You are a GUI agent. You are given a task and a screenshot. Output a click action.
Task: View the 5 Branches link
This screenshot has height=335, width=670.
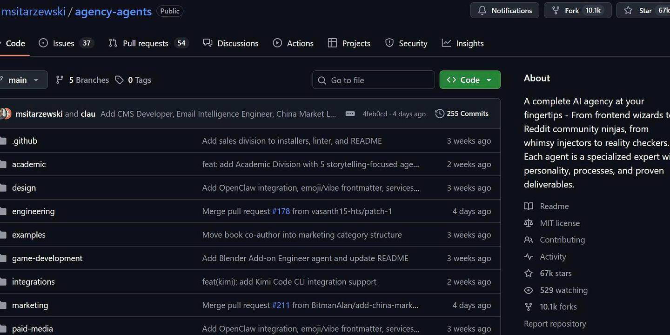(x=82, y=80)
